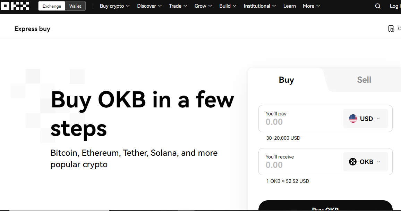This screenshot has width=401, height=211.
Task: Click the OKX logo
Action: tap(15, 6)
